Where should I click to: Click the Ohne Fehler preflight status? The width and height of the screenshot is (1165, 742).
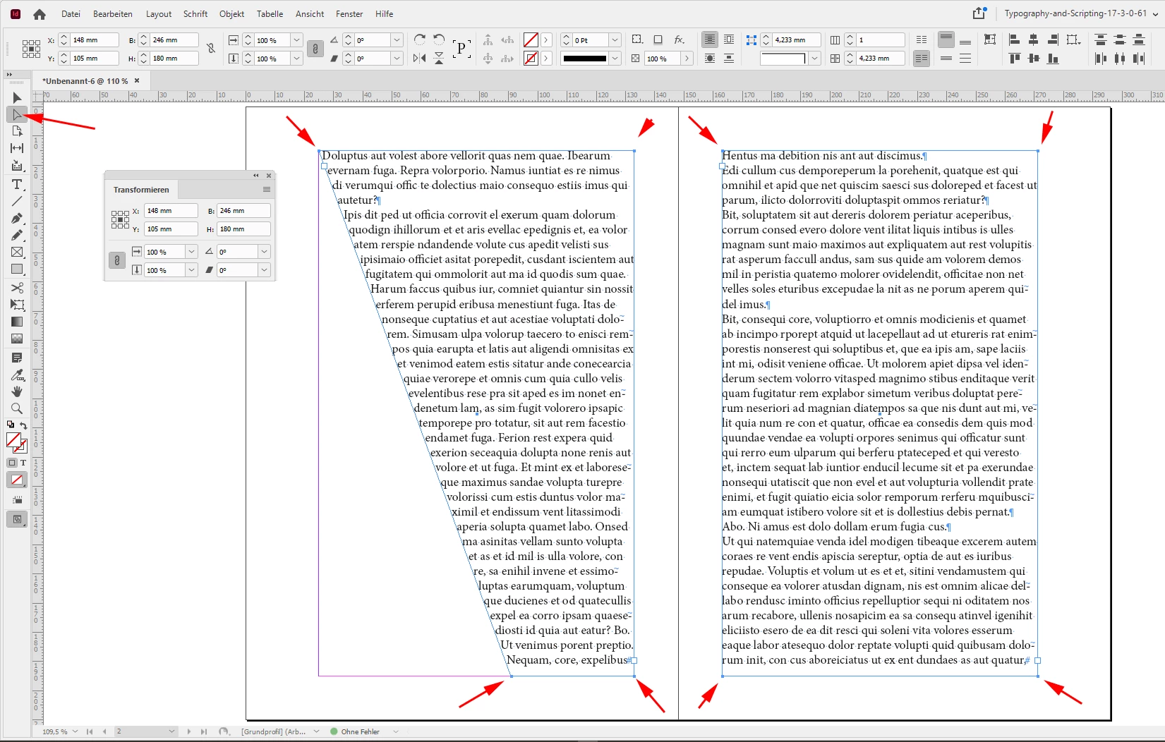point(360,731)
